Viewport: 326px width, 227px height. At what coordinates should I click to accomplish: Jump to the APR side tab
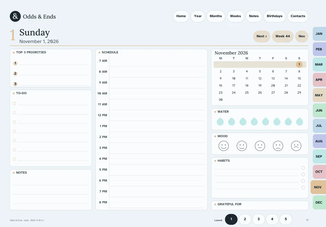319,80
